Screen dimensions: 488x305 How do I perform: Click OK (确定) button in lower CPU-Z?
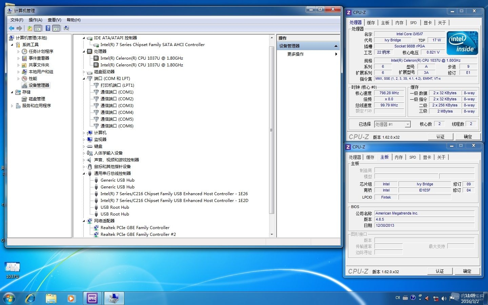click(467, 271)
